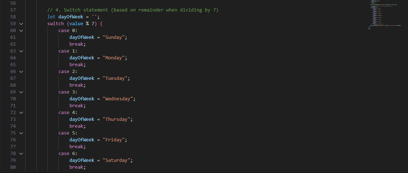Collapse case 6 chevron at line 78

click(x=21, y=154)
